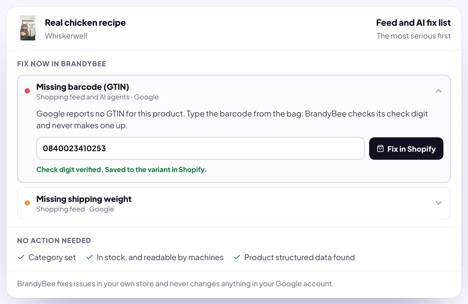Click the Whiskerwell brand name text
468x304 pixels.
pyautogui.click(x=66, y=36)
